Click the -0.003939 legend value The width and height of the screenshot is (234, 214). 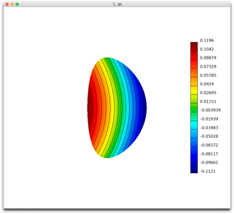click(210, 110)
